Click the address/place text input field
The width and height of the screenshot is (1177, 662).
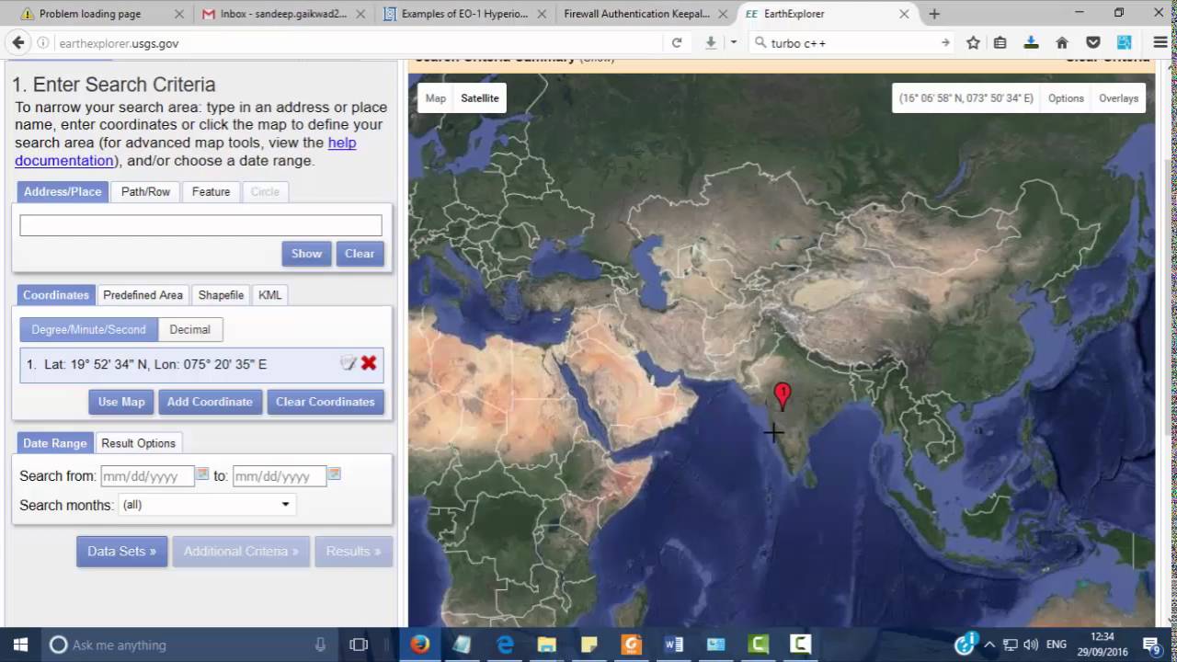pyautogui.click(x=200, y=225)
